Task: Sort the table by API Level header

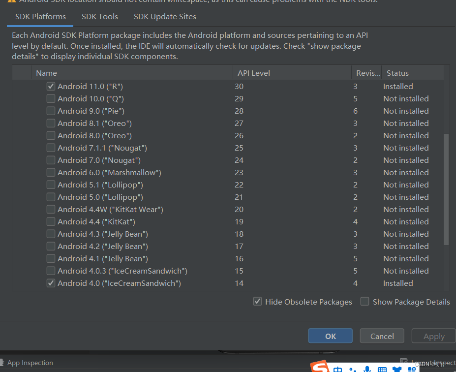Action: pyautogui.click(x=292, y=73)
